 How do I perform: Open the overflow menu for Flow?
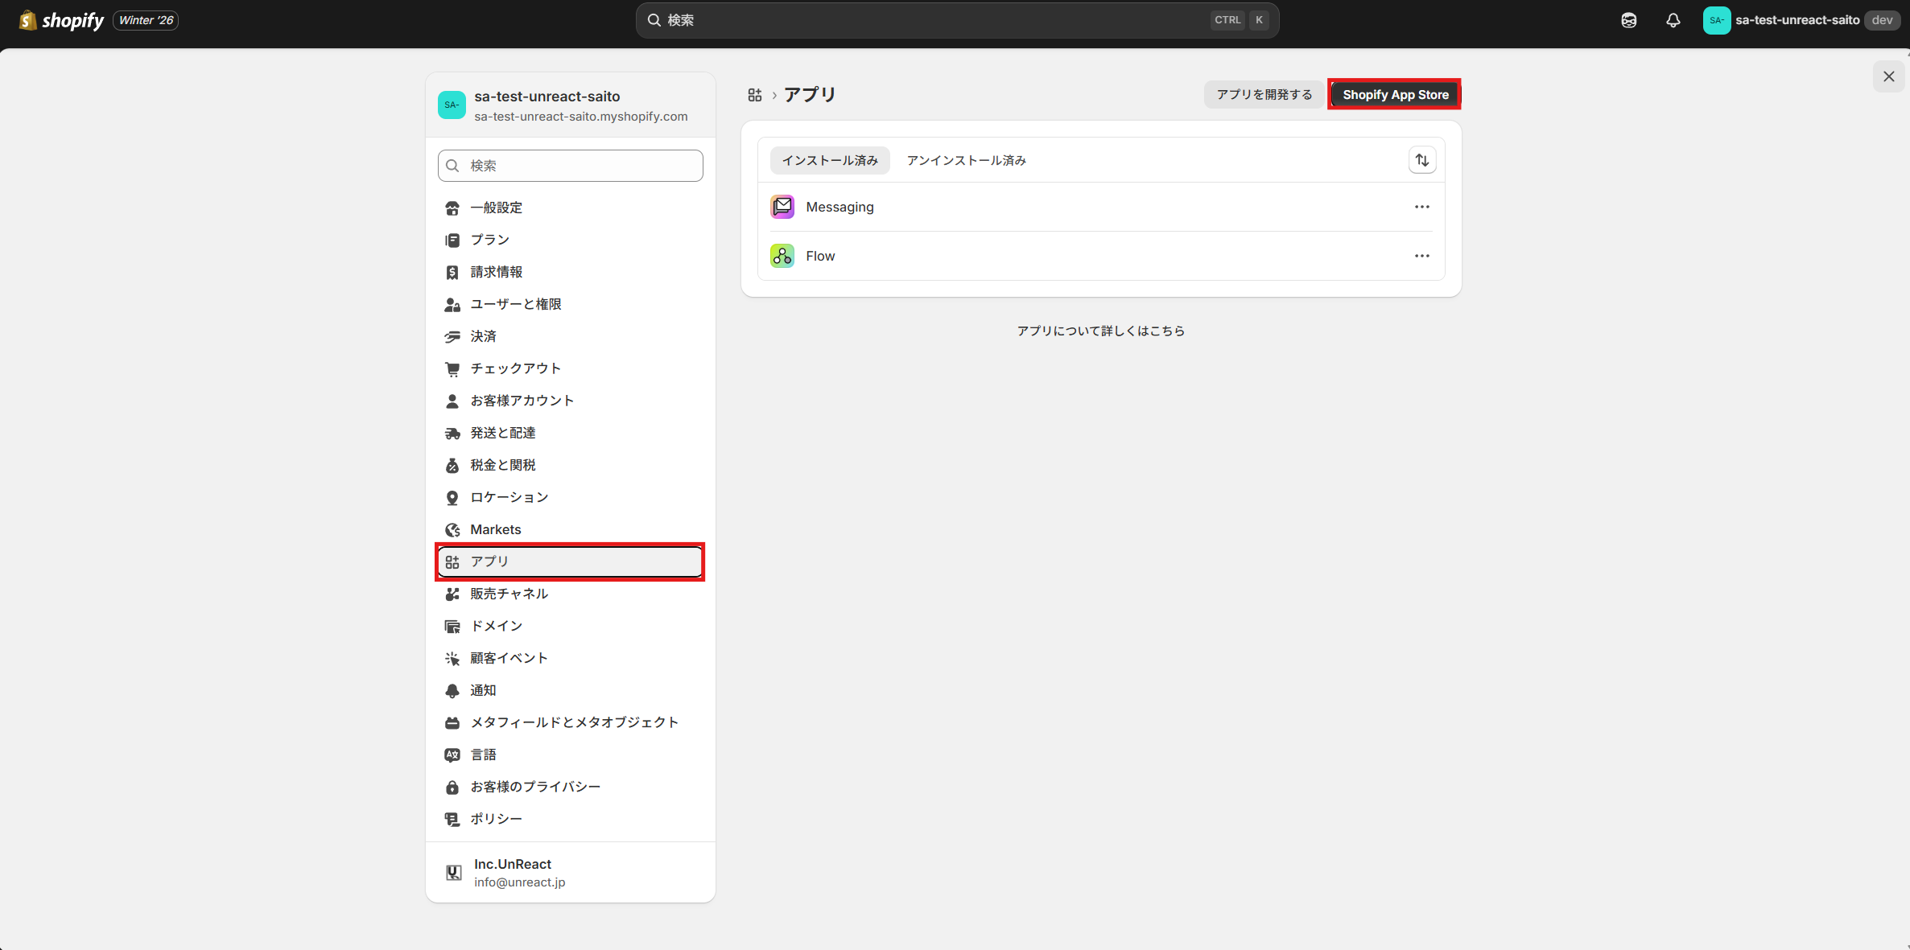[1421, 255]
